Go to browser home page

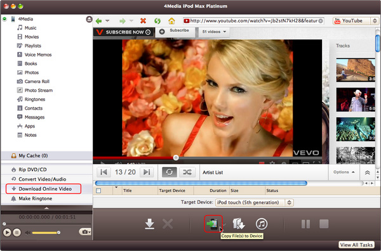coord(171,21)
